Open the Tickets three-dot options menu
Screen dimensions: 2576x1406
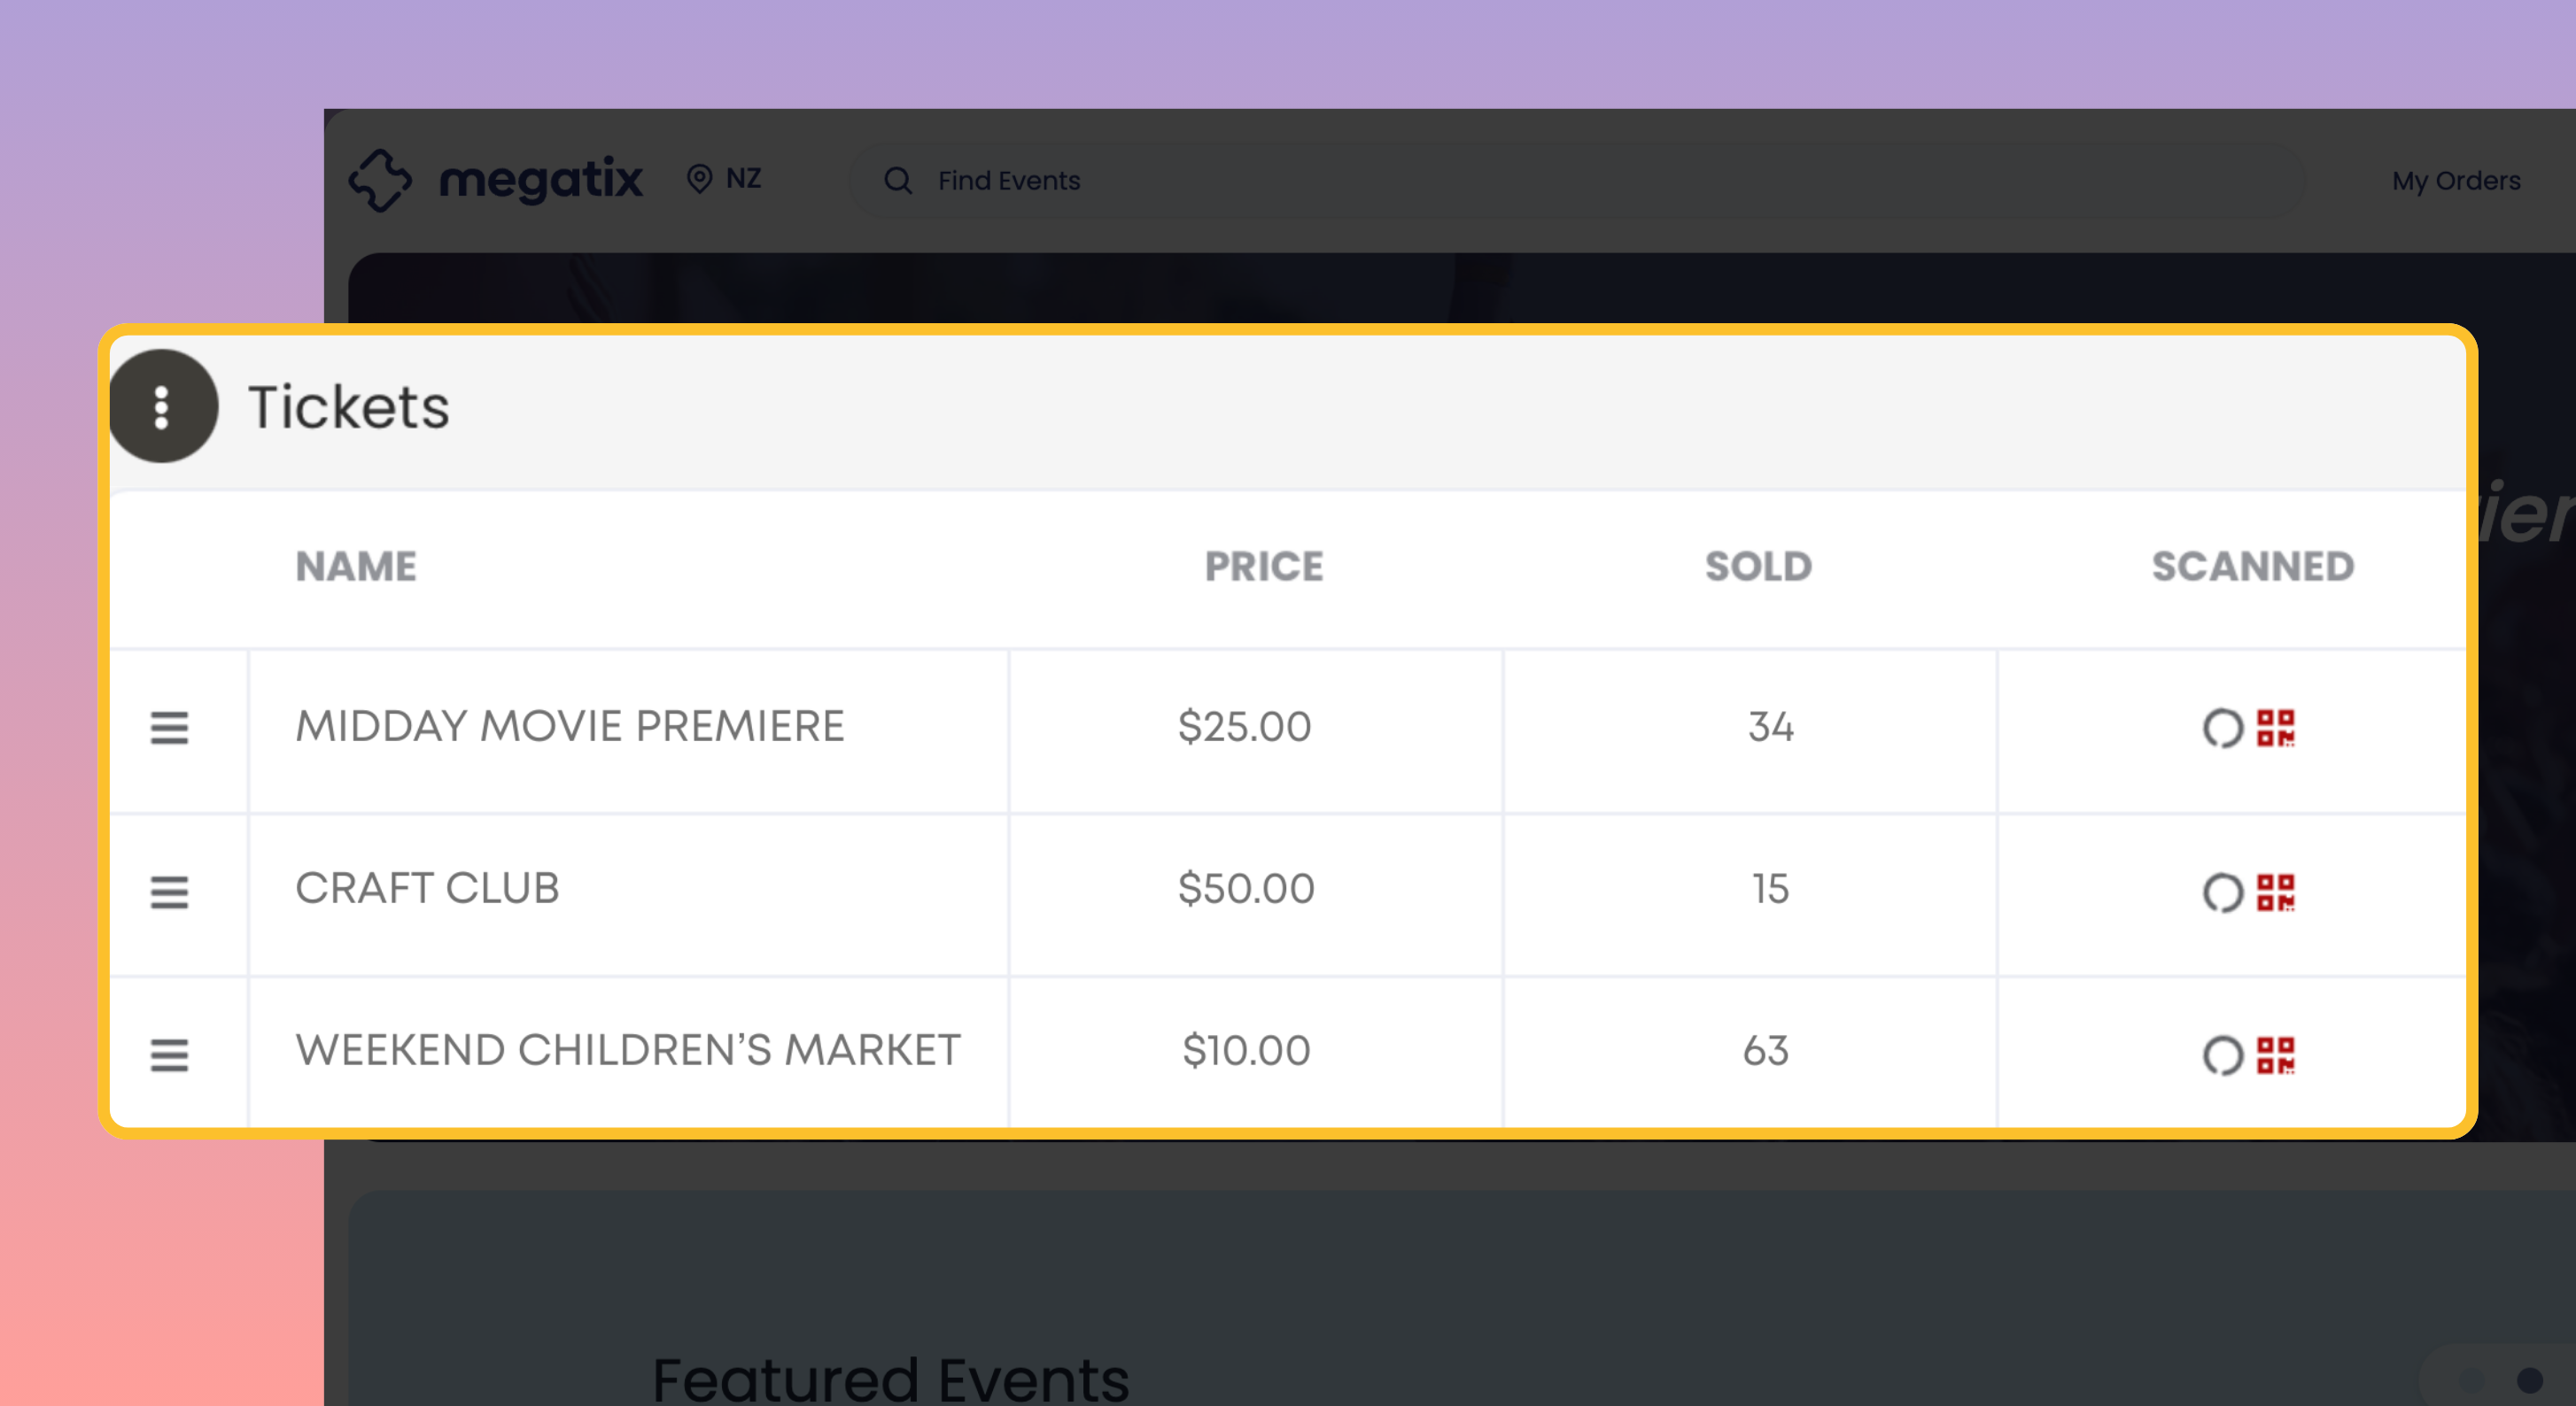(163, 406)
